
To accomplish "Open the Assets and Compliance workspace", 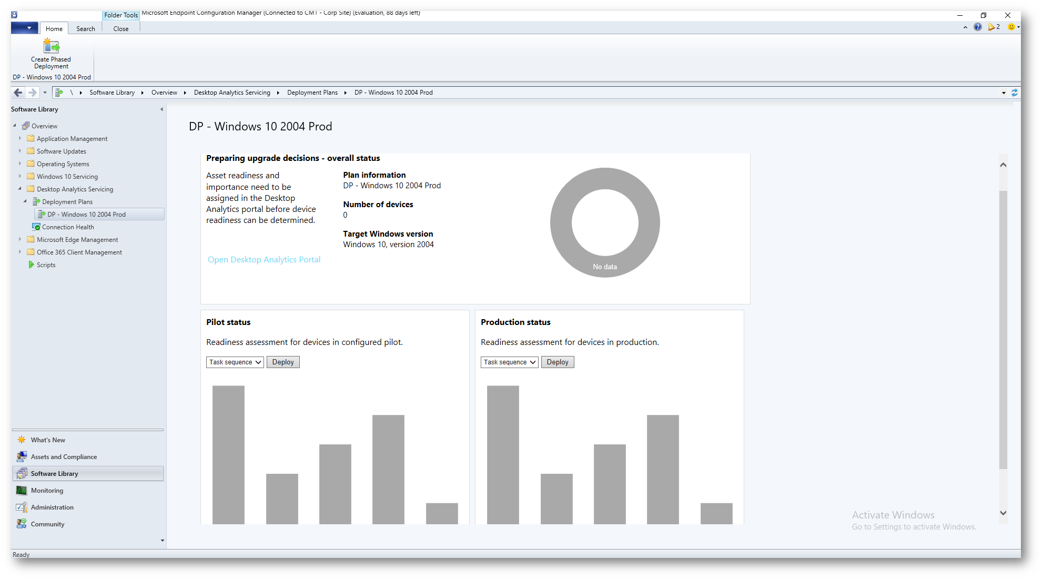I will (x=88, y=457).
